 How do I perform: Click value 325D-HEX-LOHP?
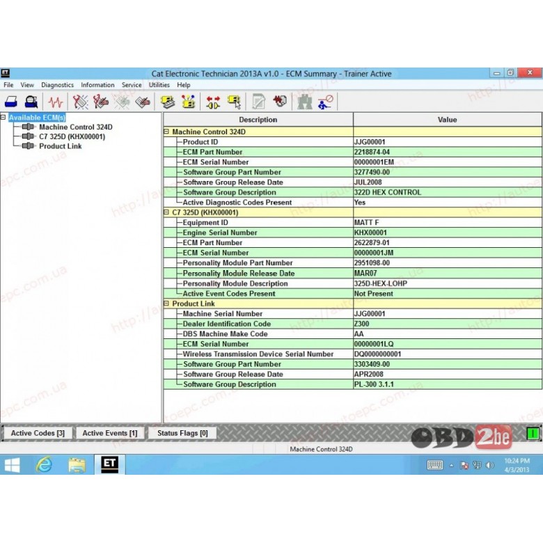point(381,283)
